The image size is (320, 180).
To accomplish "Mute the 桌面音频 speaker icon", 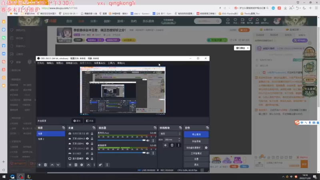I will pyautogui.click(x=148, y=153).
